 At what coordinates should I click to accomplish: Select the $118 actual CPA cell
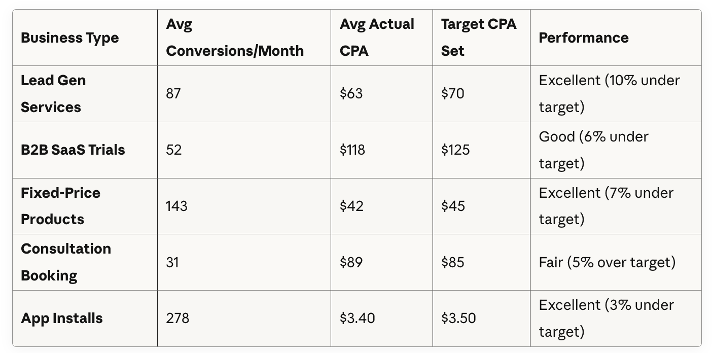[x=352, y=150]
